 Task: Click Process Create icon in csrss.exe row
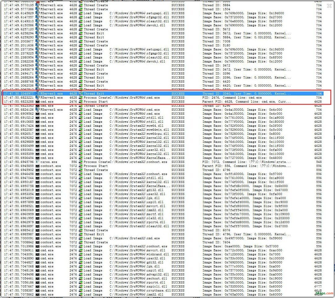click(81, 162)
